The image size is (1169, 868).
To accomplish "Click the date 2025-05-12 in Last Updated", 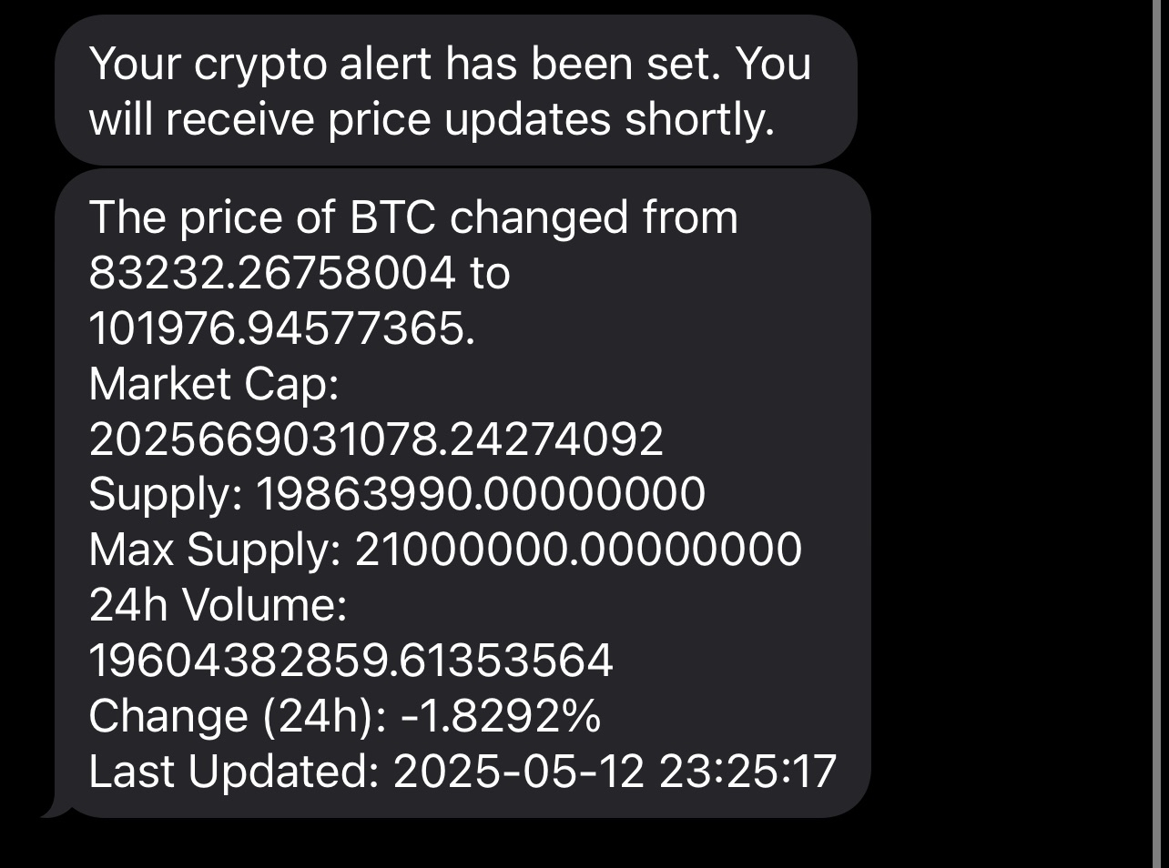I will coord(518,772).
